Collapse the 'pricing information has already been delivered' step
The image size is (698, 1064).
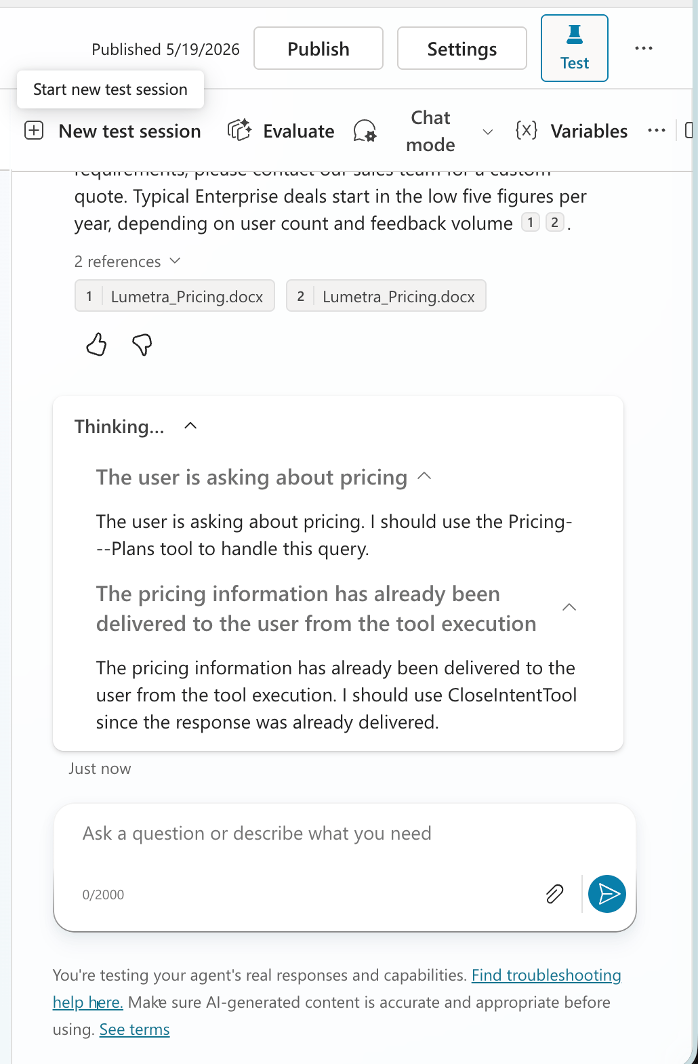569,607
